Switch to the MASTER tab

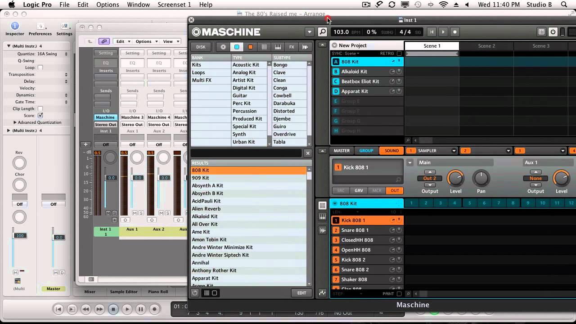(342, 151)
